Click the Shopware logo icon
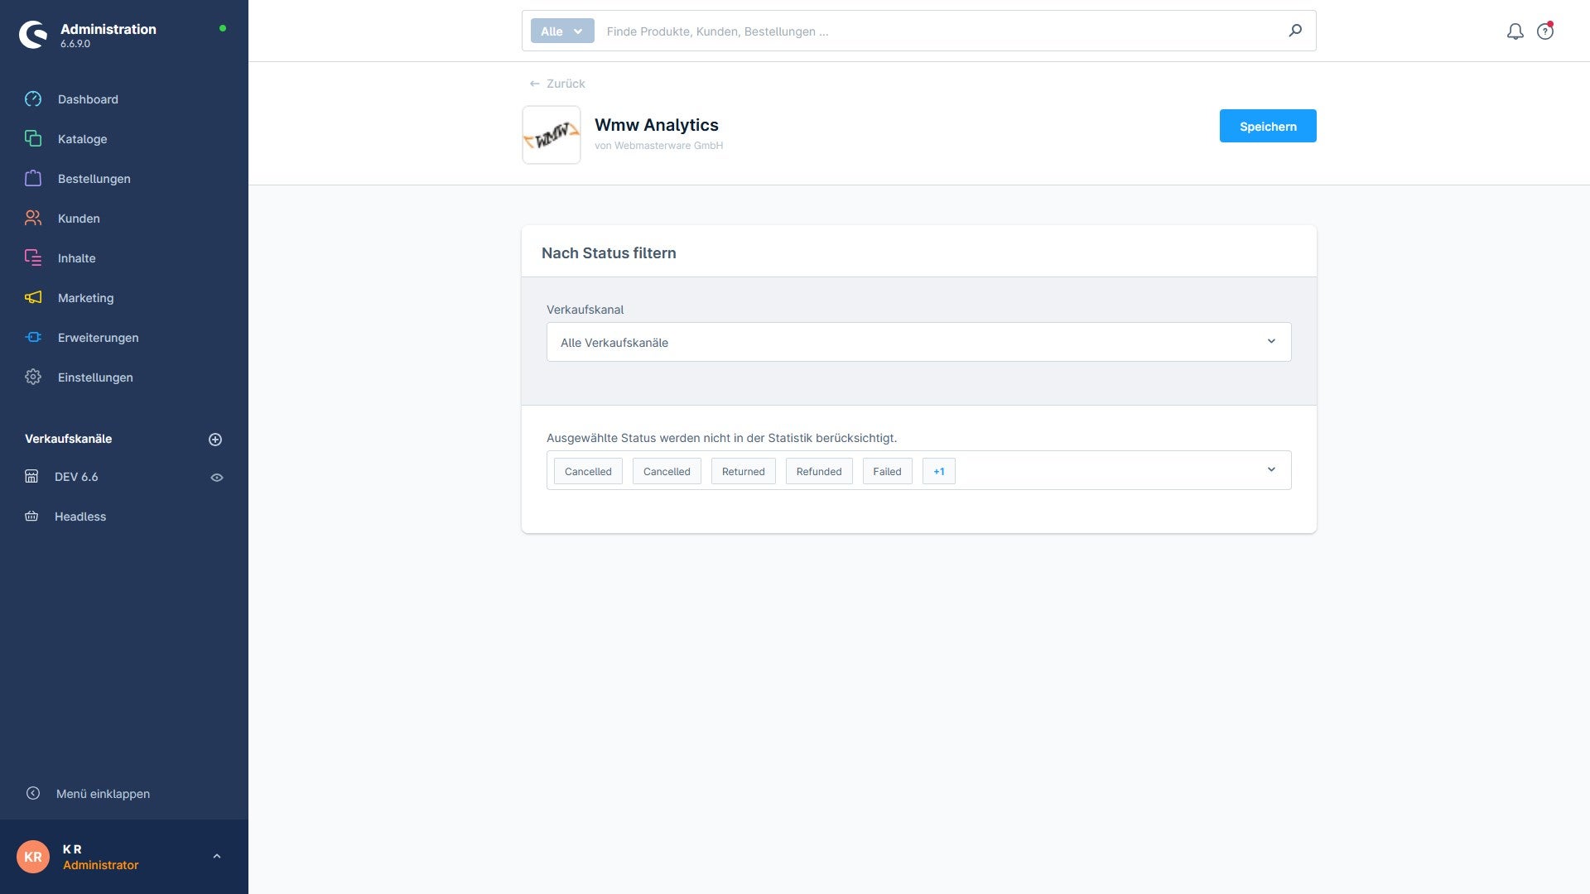 tap(33, 35)
